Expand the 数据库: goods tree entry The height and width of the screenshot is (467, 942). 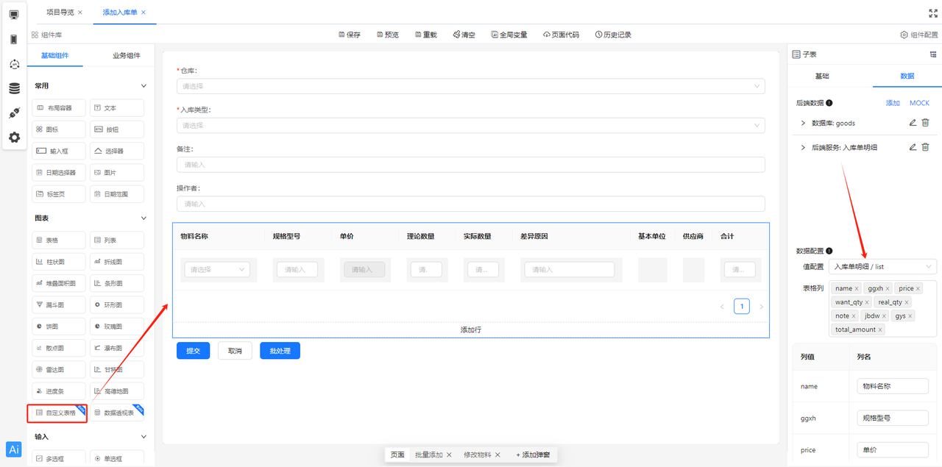[x=802, y=123]
